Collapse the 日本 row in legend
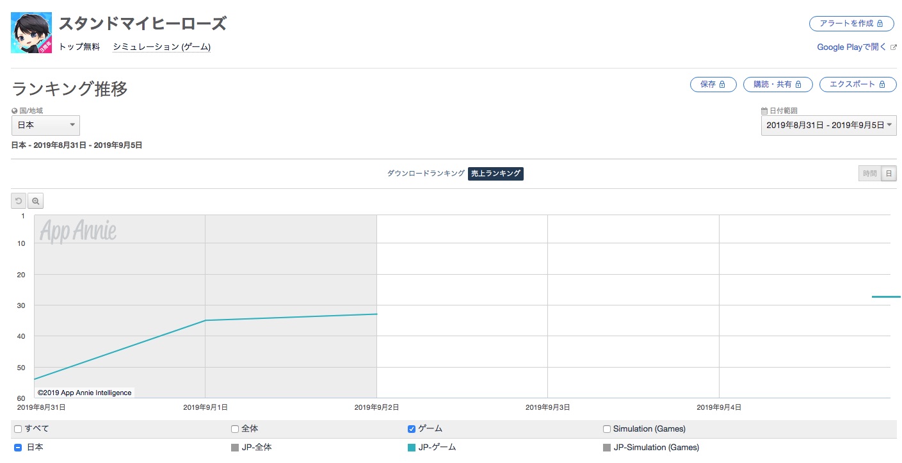The width and height of the screenshot is (902, 463). pyautogui.click(x=18, y=448)
